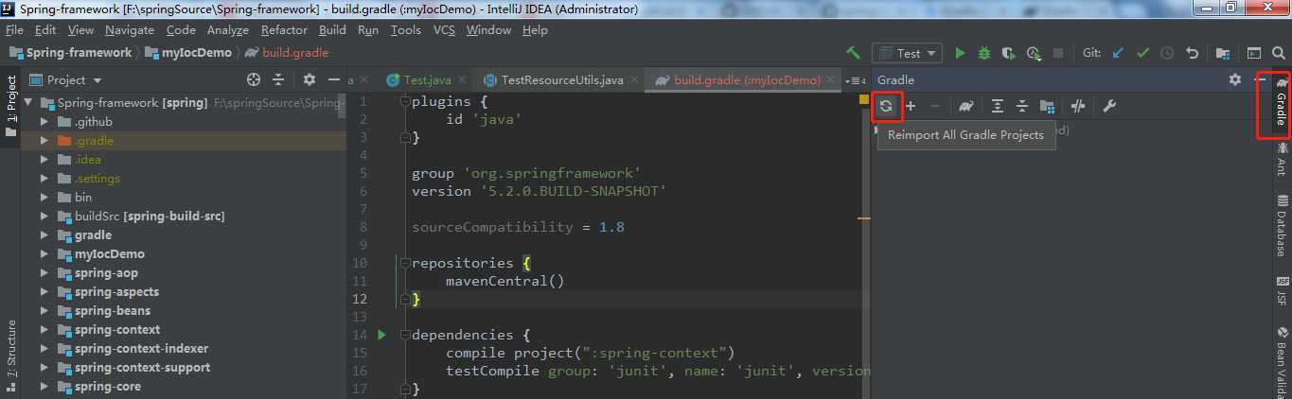Screen dimensions: 1292x399
Task: Click Reimport All Gradle Projects refresh icon
Action: [886, 106]
